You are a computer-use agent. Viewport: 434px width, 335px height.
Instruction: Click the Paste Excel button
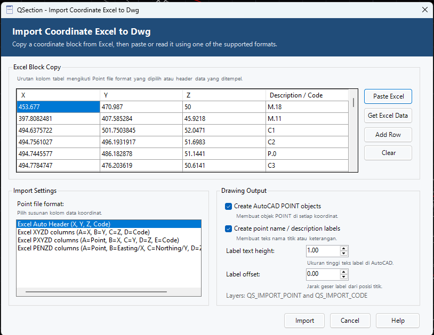point(388,96)
